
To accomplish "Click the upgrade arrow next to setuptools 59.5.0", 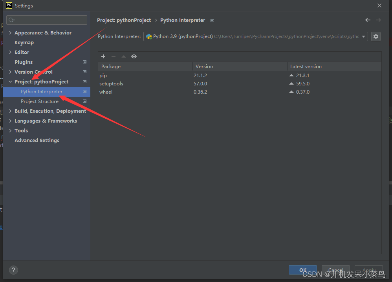I will click(x=291, y=83).
